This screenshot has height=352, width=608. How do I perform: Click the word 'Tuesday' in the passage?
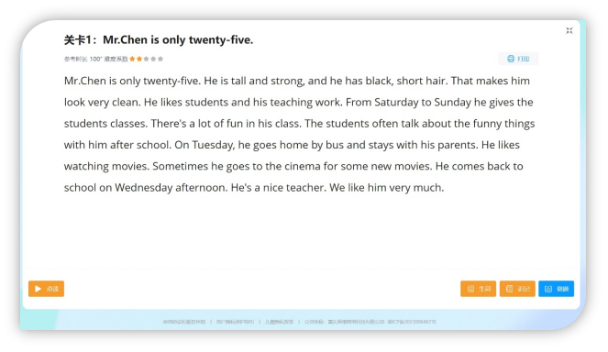tap(214, 145)
